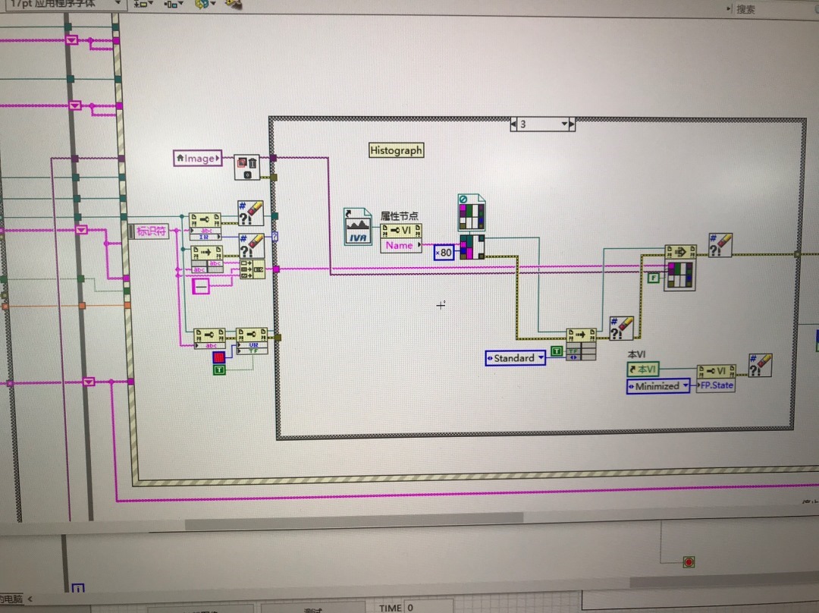Click the Clear Errors icon near FP.State

coord(760,365)
